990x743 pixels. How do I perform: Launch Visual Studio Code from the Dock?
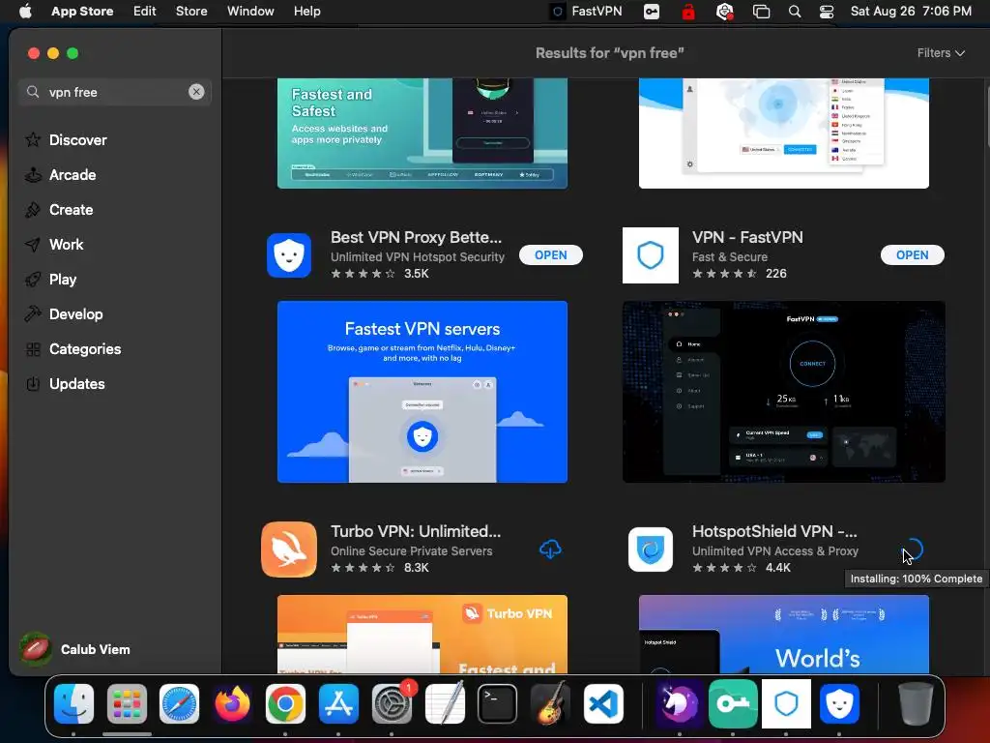coord(603,703)
